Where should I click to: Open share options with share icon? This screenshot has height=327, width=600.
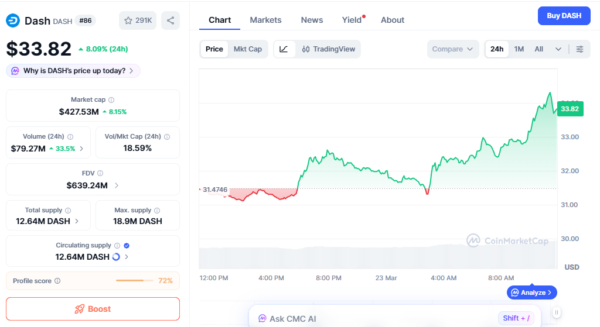pyautogui.click(x=171, y=20)
